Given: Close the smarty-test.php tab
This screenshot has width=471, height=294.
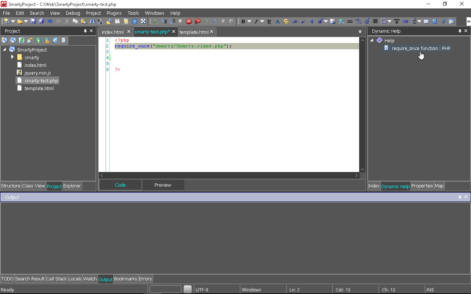Looking at the screenshot, I should 174,32.
